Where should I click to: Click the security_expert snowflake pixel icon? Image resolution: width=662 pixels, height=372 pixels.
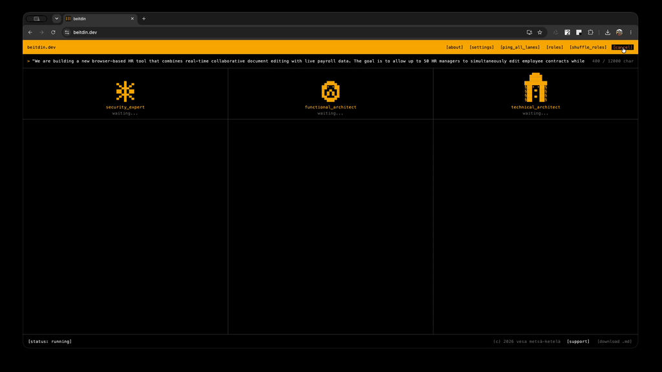[x=125, y=92]
